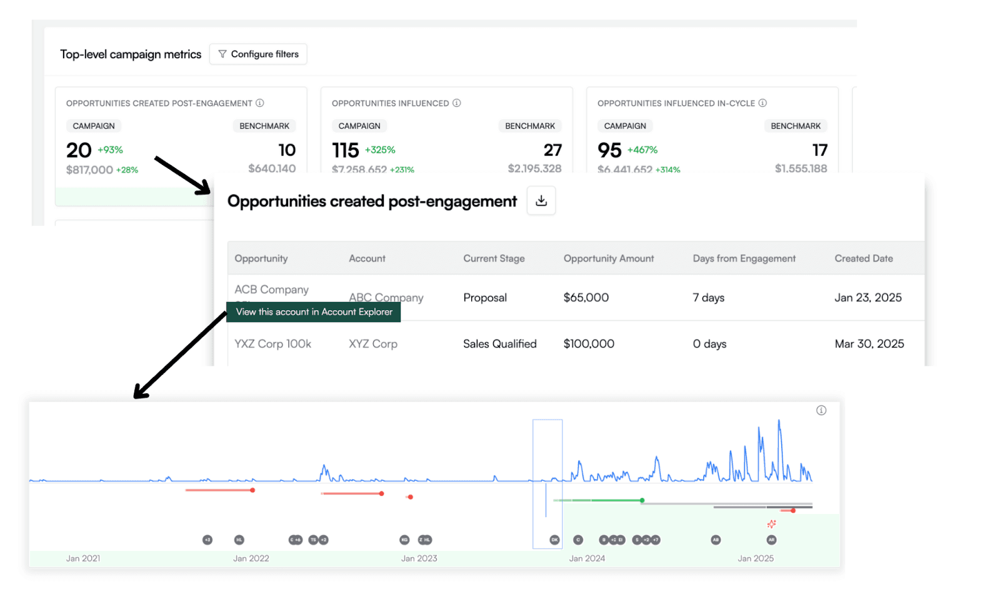Click the green opportunity bar endpoint on timeline
Image resolution: width=1000 pixels, height=589 pixels.
pos(642,500)
